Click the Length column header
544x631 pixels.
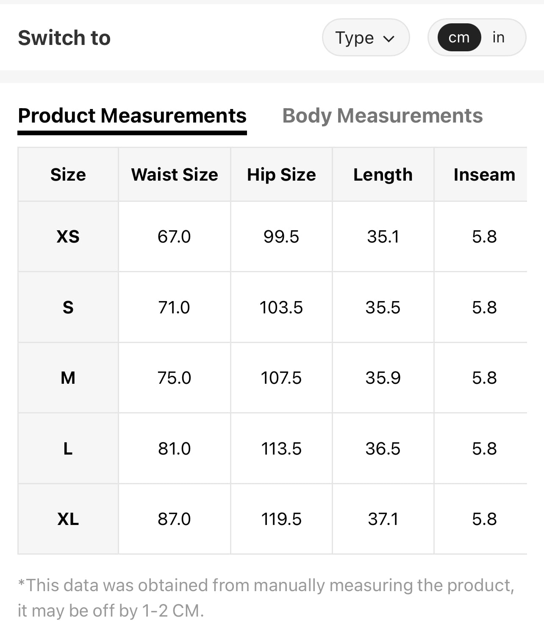tap(383, 175)
